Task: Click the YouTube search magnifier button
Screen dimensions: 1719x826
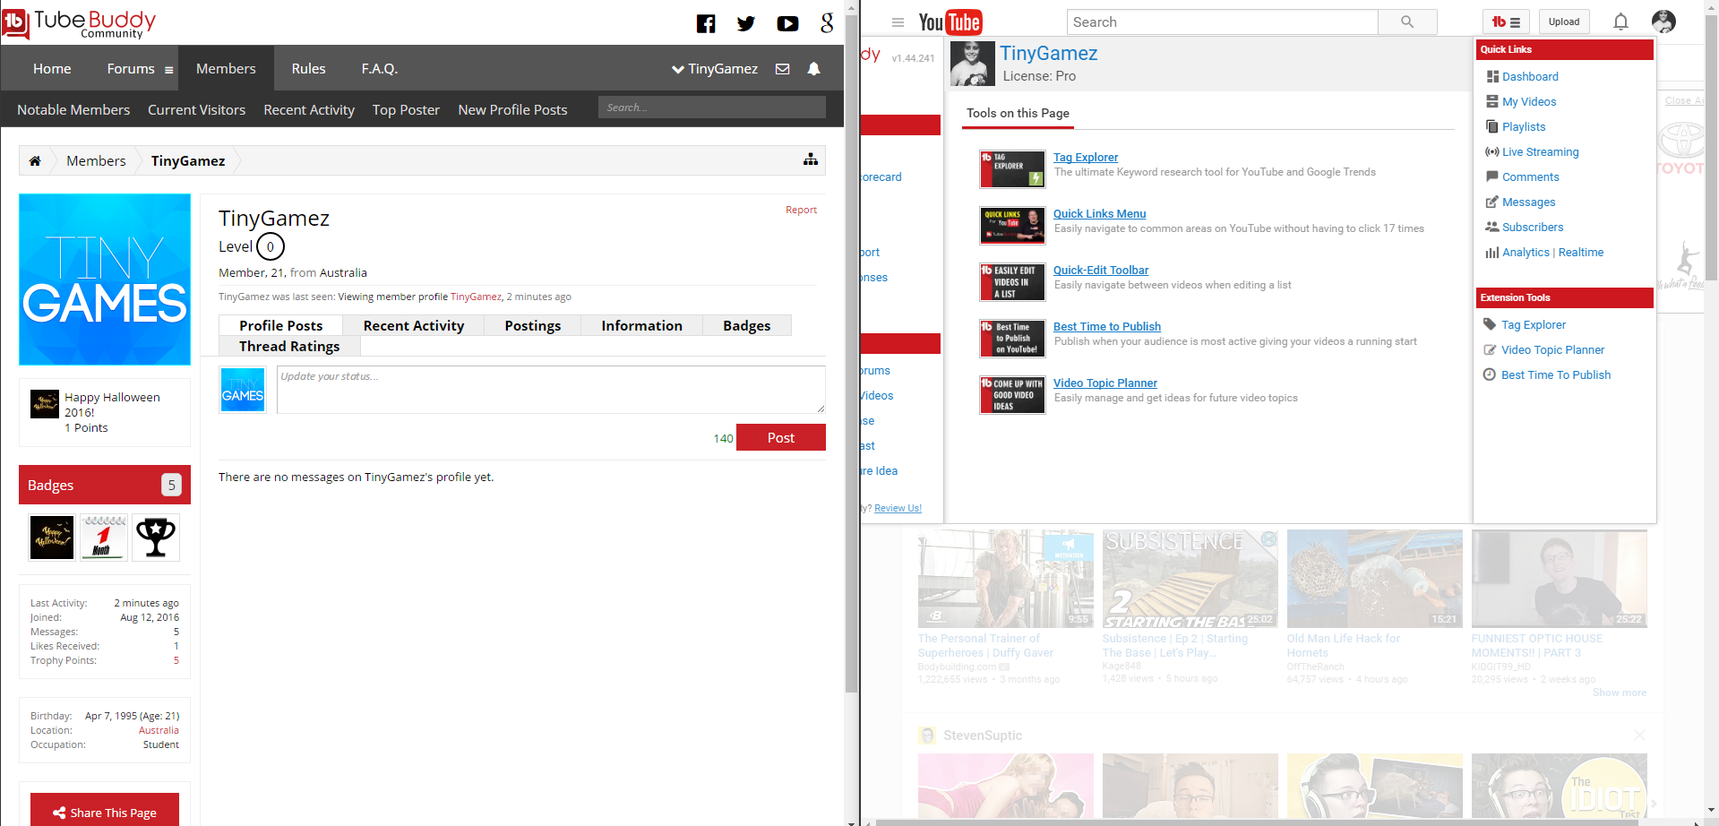Action: (x=1407, y=22)
